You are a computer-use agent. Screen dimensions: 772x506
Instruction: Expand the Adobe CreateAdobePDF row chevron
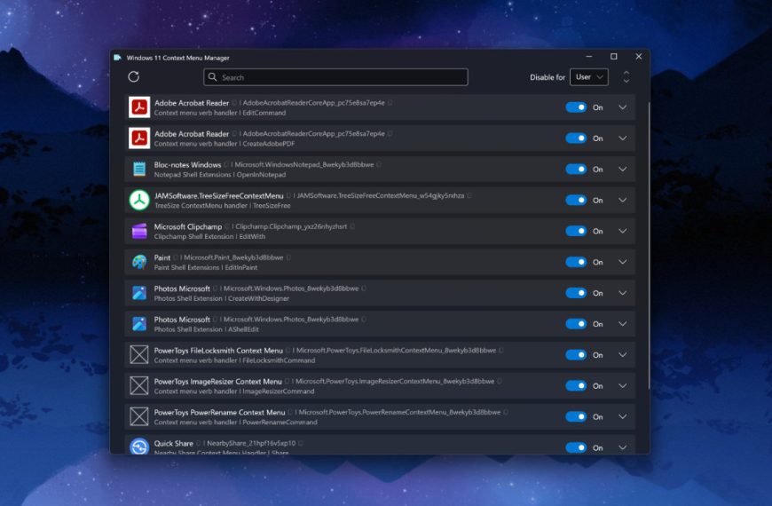(622, 138)
